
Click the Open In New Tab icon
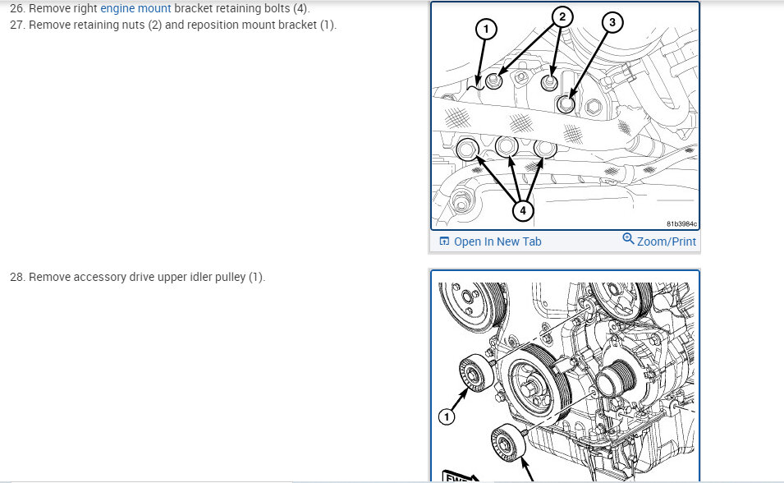click(444, 241)
